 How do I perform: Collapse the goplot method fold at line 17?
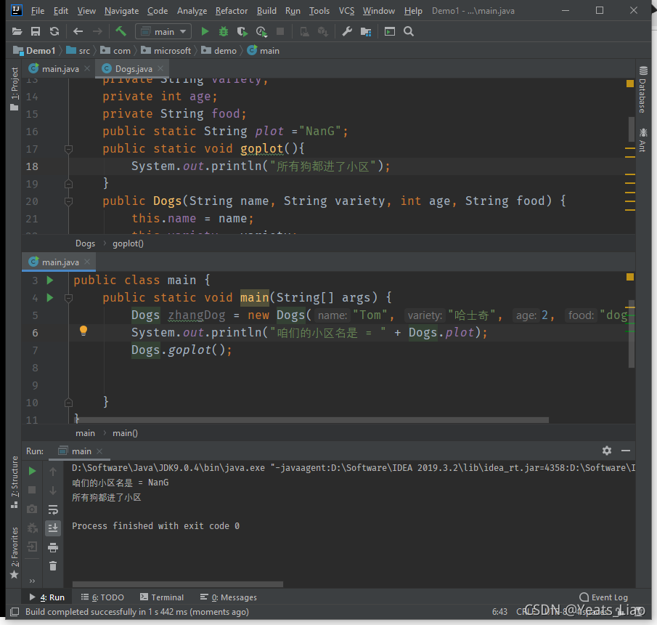point(68,149)
